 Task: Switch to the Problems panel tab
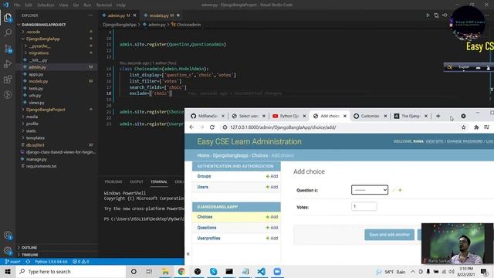pos(113,182)
